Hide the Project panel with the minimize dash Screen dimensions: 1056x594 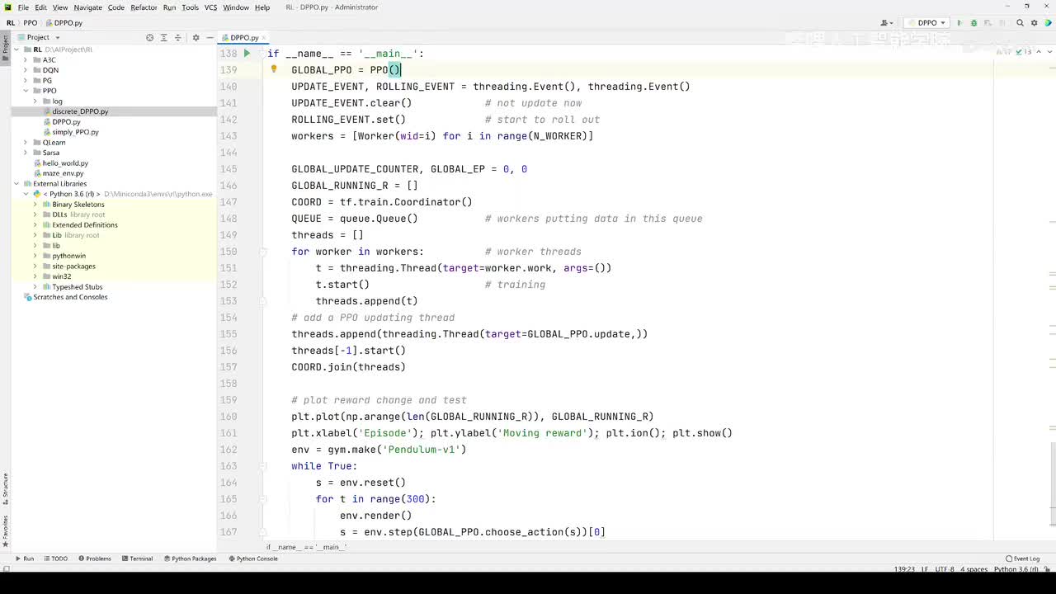[x=209, y=37]
